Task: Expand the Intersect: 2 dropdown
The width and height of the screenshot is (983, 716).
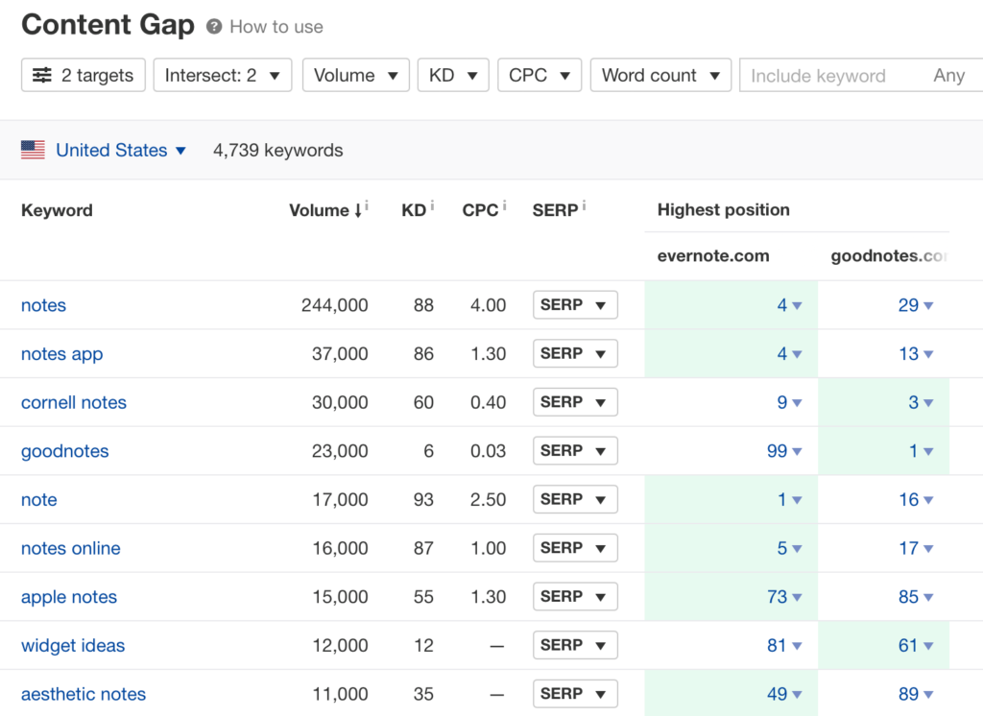Action: coord(223,75)
